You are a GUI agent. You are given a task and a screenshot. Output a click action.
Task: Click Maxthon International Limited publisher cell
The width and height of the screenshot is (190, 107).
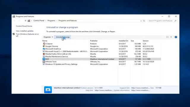(x=102, y=59)
